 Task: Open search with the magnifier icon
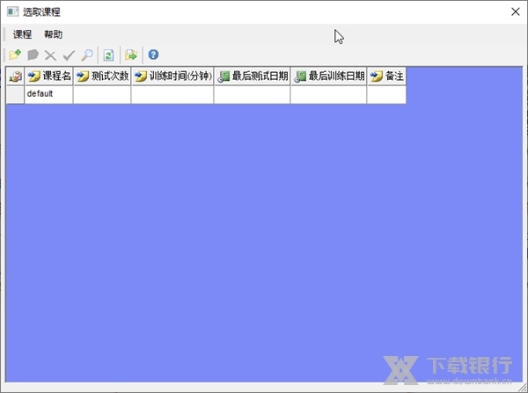tap(86, 55)
